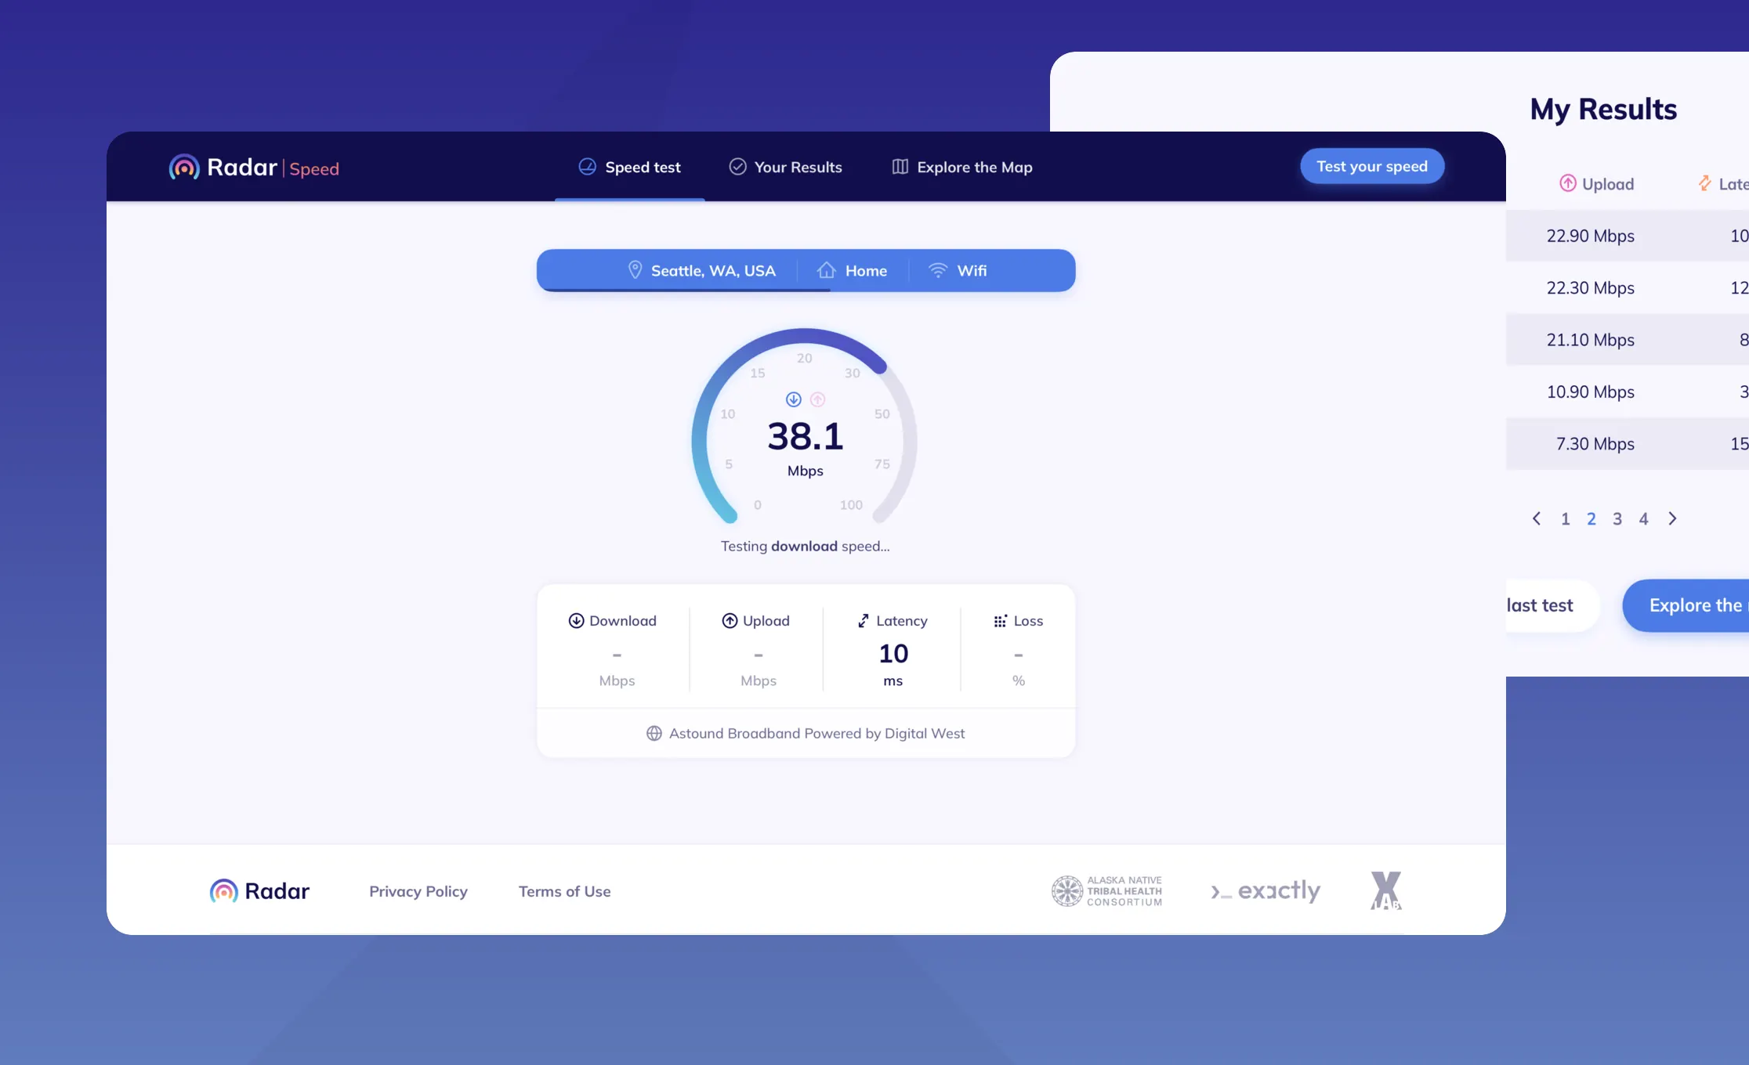Click the Alaska Native Tribal Health Consortium logo
The width and height of the screenshot is (1749, 1065).
(1106, 891)
